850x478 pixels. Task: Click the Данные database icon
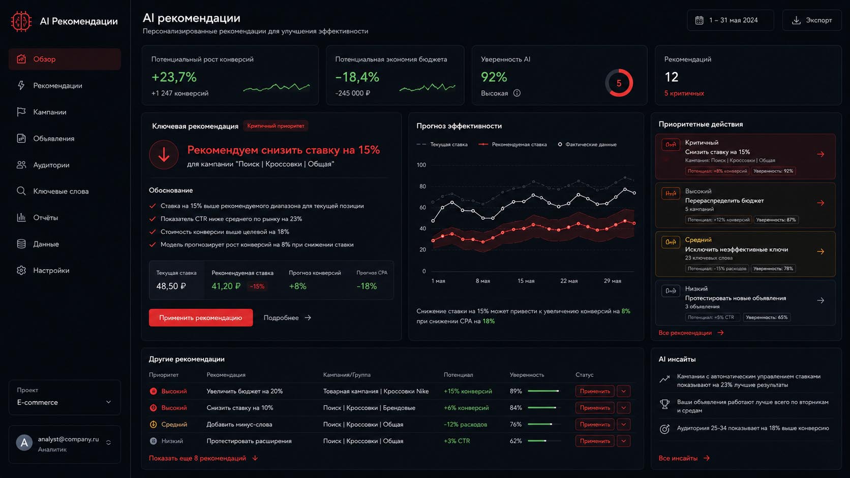click(21, 244)
